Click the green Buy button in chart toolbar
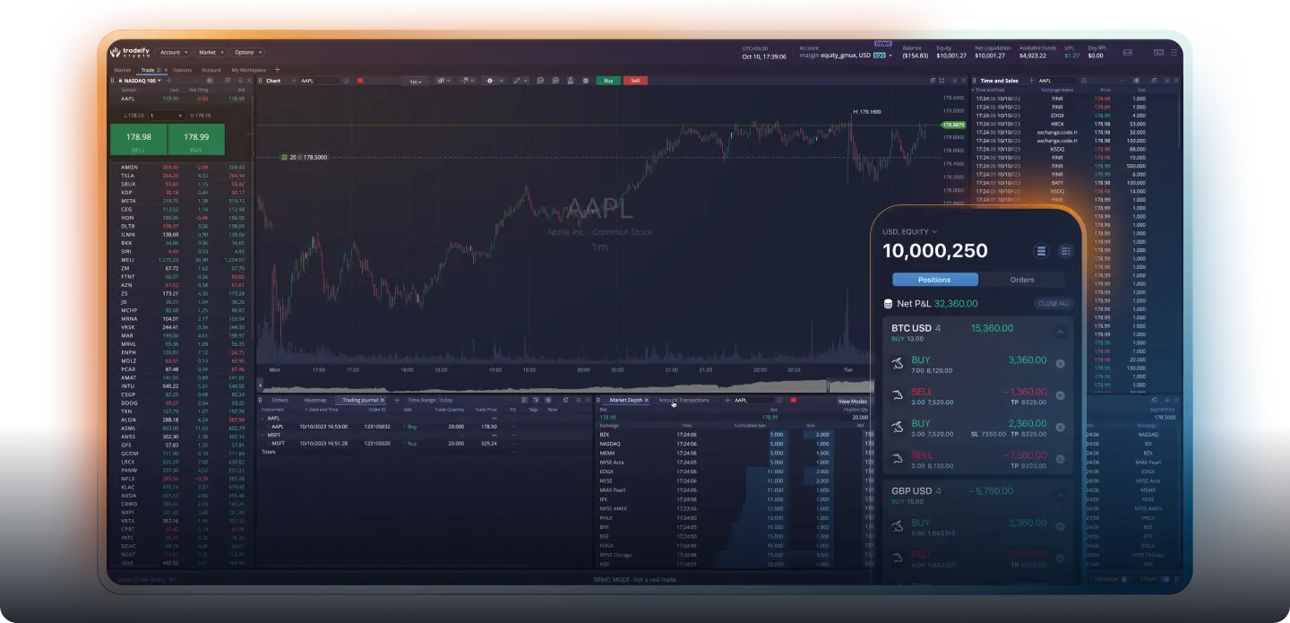This screenshot has height=623, width=1290. tap(608, 81)
